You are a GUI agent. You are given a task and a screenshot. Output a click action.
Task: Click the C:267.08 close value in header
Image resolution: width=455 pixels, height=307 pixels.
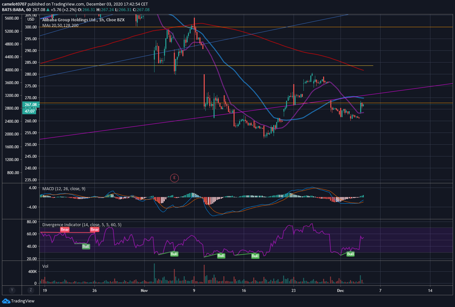pos(141,10)
